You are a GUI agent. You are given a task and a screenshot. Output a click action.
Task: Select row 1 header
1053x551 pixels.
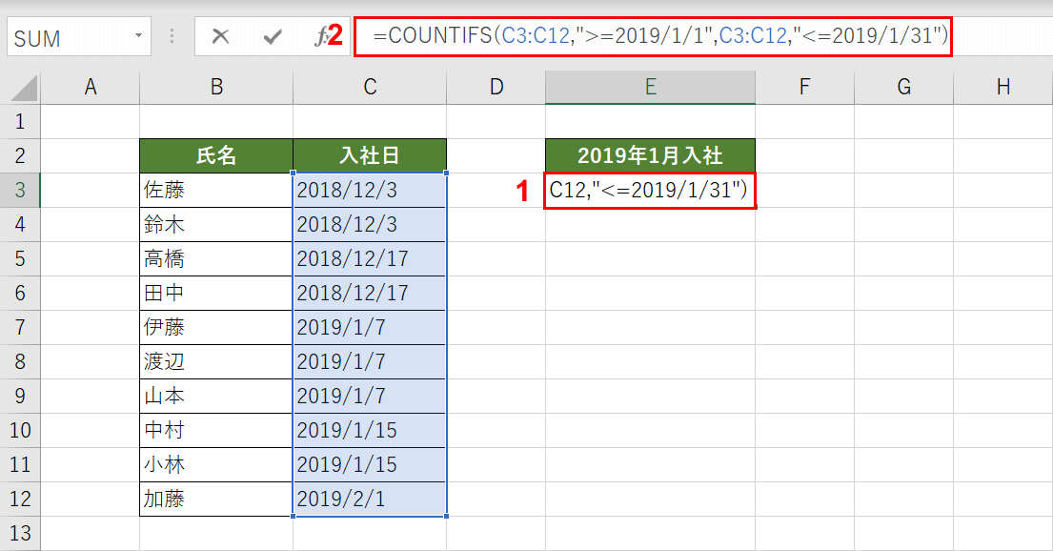click(x=20, y=122)
